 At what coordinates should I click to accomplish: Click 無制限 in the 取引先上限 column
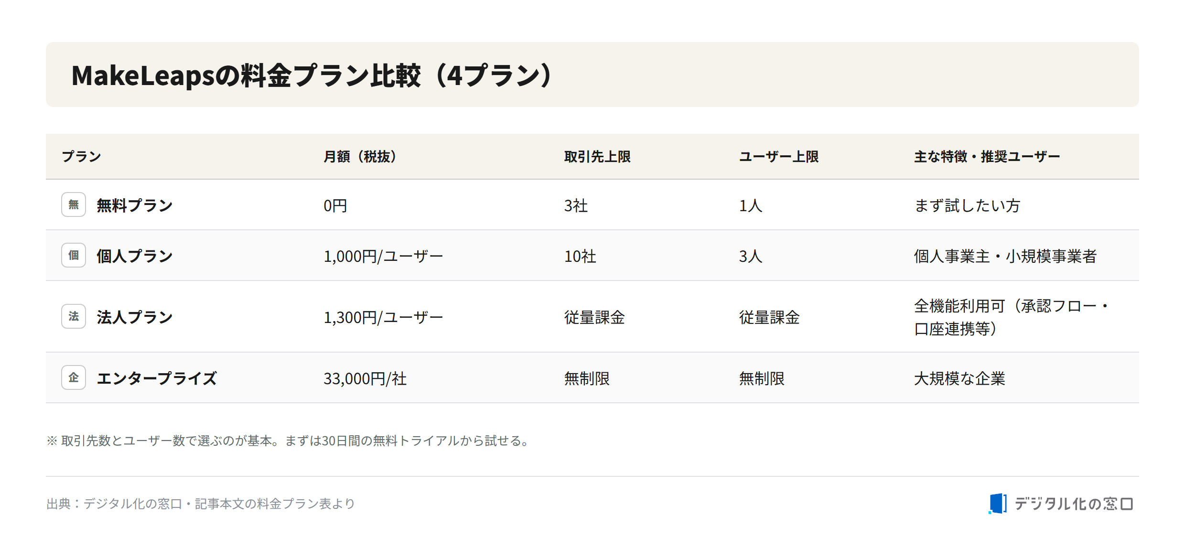click(x=587, y=378)
